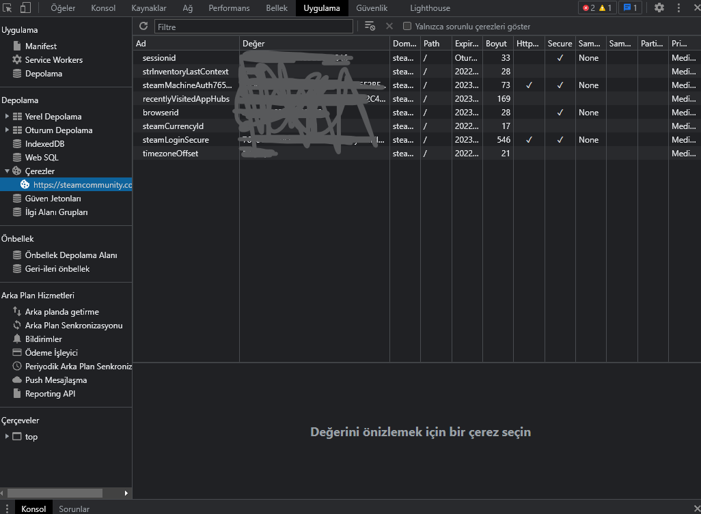Open the Ağ tab
The width and height of the screenshot is (701, 514).
click(187, 8)
